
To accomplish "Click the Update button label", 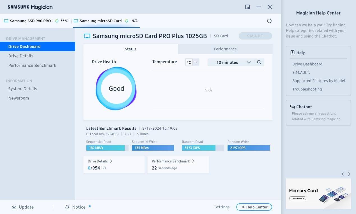I will (26, 207).
